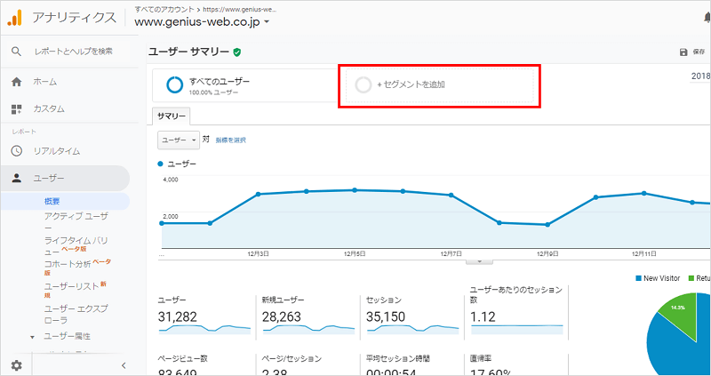Click the 12月5日 data point on chart
This screenshot has width=711, height=376.
click(355, 190)
